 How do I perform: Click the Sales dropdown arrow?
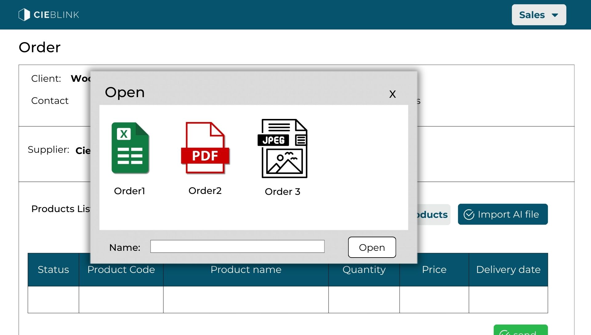[555, 15]
